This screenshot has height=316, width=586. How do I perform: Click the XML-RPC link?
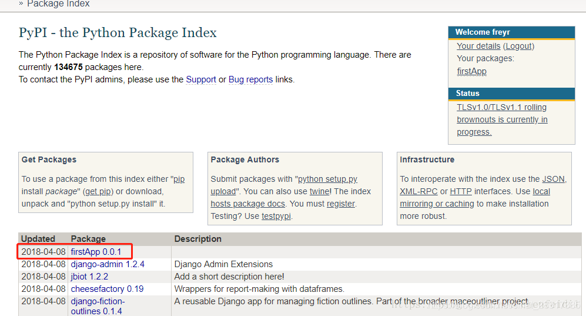pos(418,191)
